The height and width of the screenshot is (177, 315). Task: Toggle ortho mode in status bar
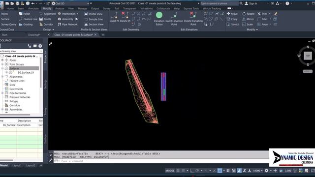192,171
